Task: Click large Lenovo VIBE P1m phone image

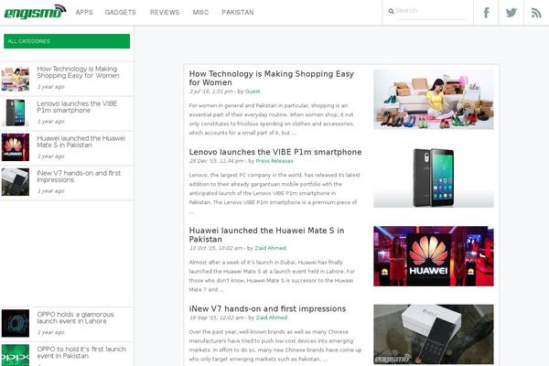Action: click(434, 178)
